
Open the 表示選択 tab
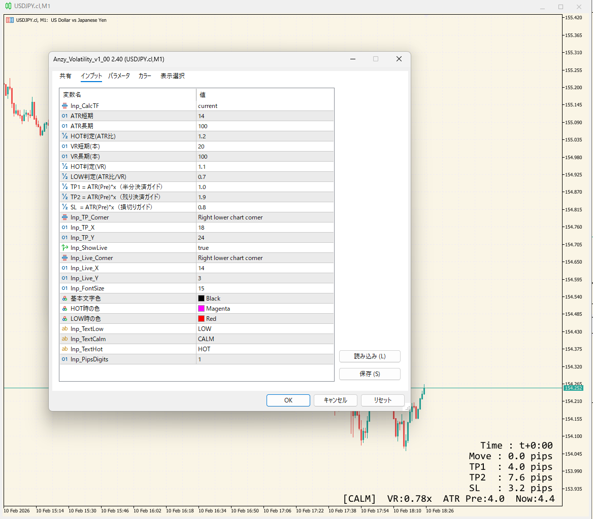tap(173, 76)
